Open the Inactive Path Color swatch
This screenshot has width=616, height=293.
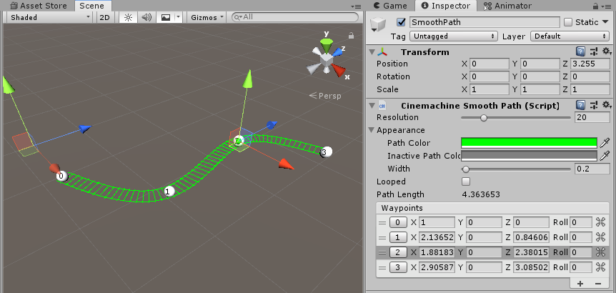[529, 156]
